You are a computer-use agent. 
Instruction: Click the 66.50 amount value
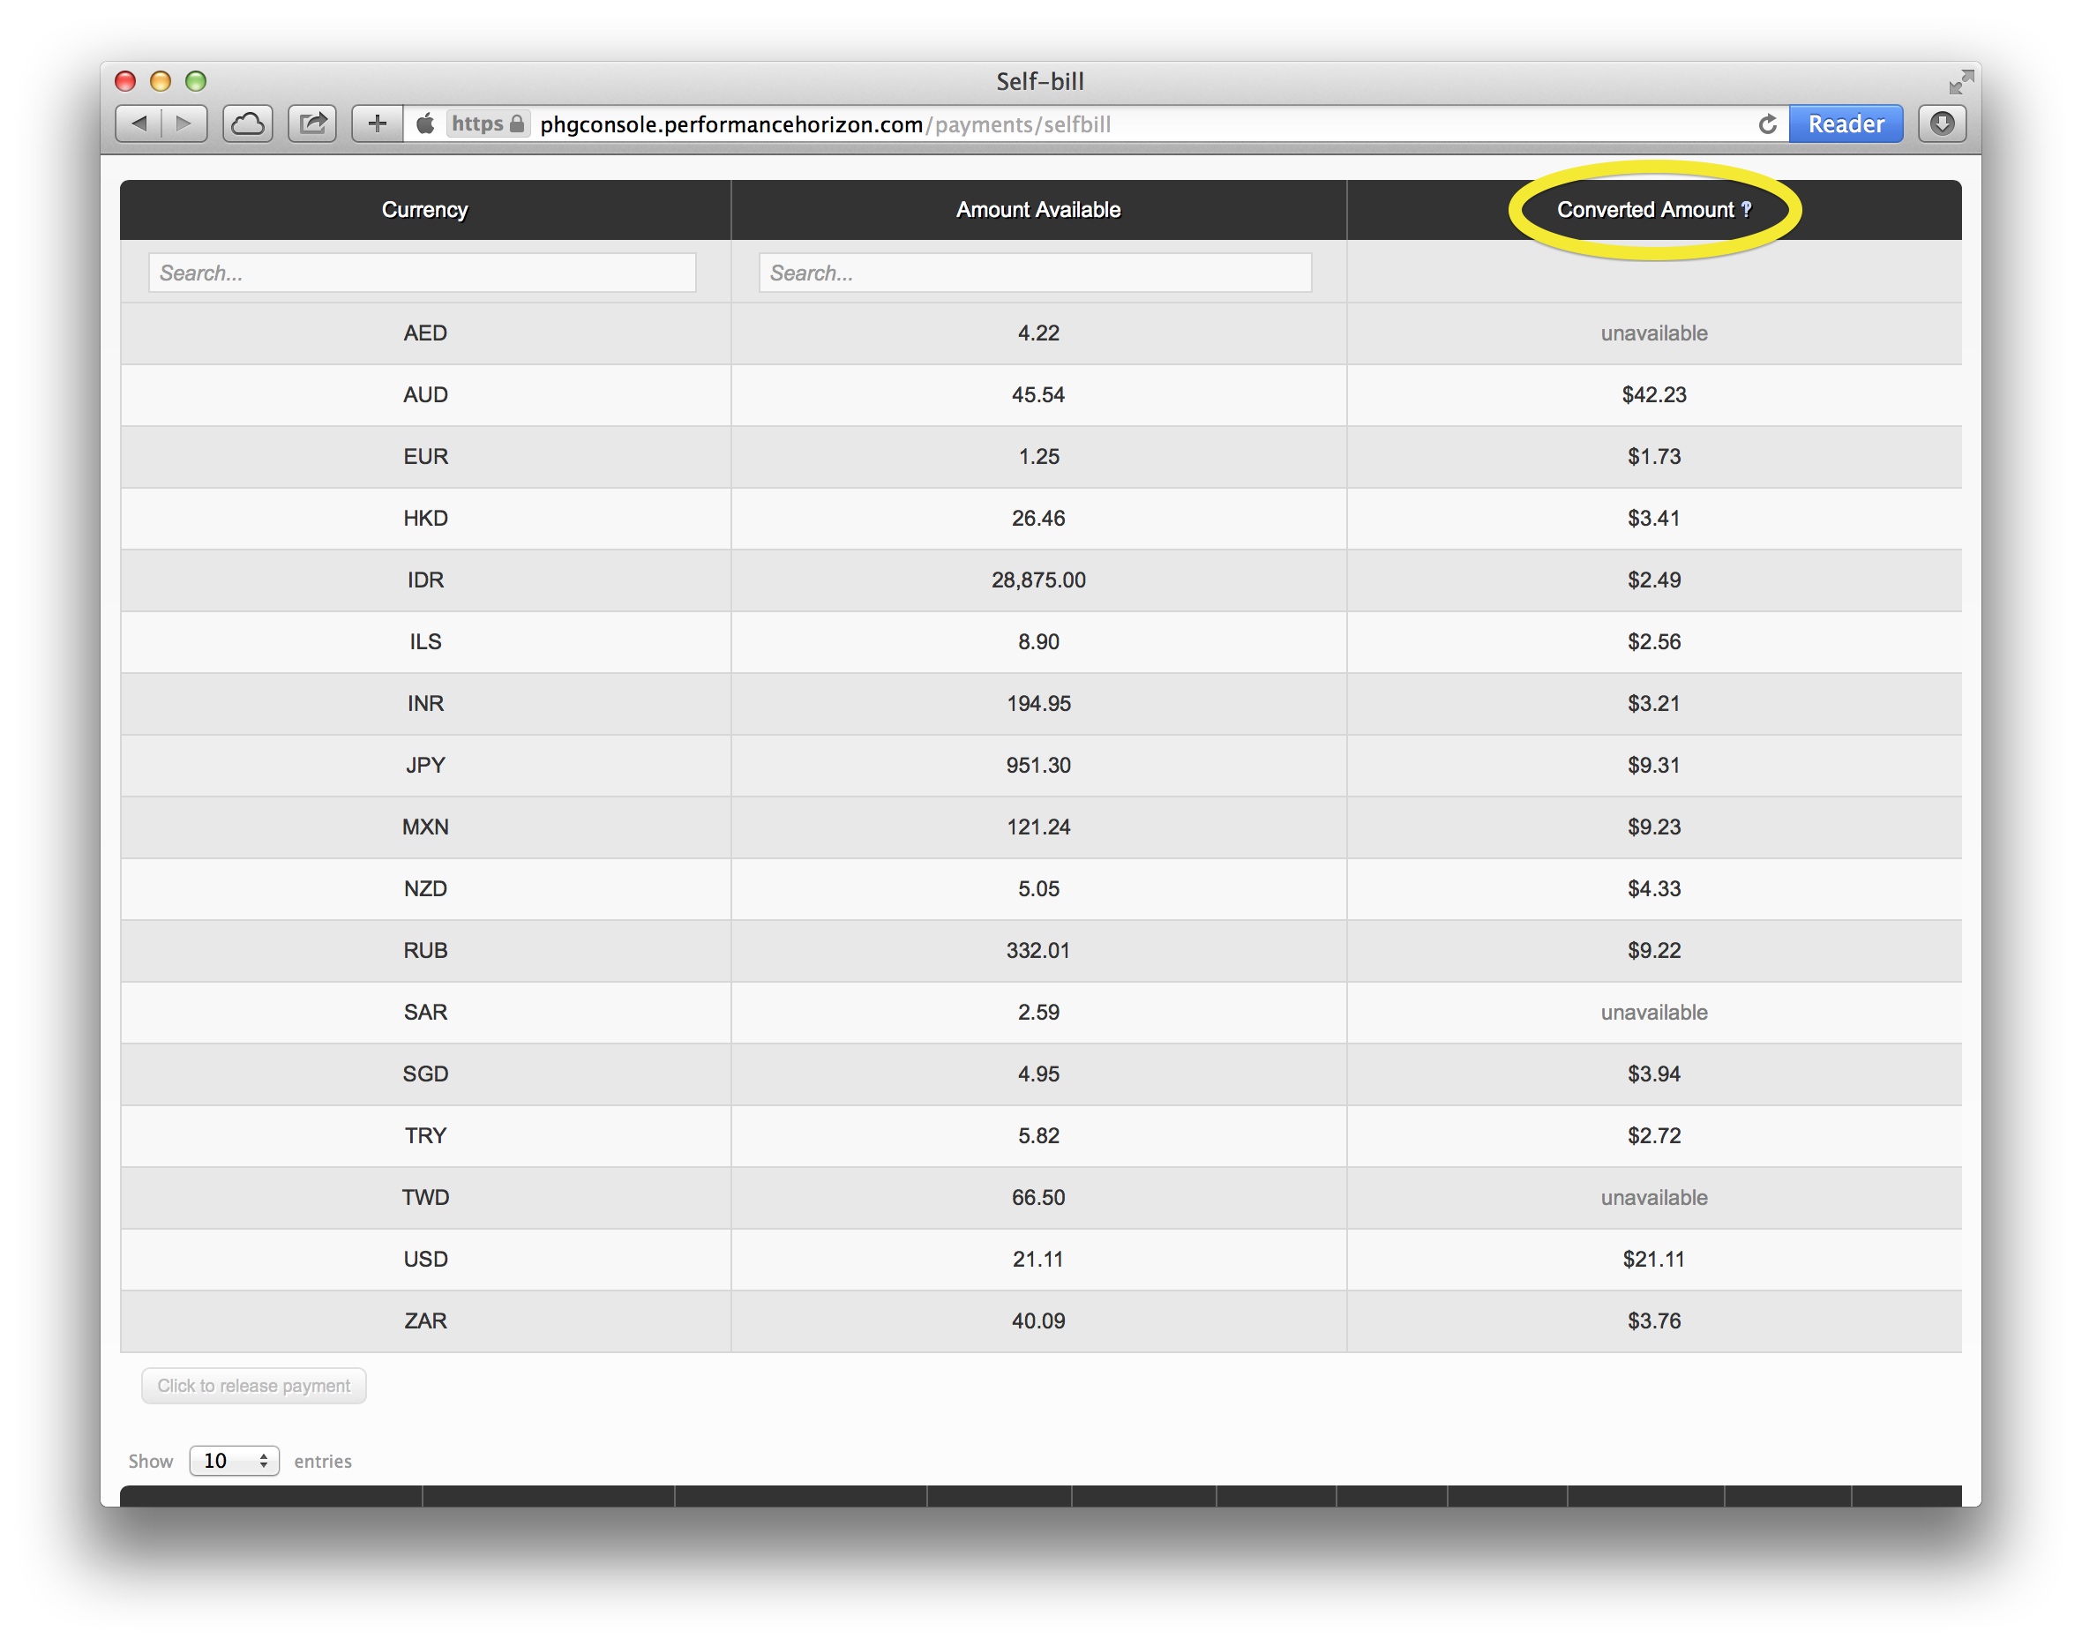(x=1038, y=1197)
